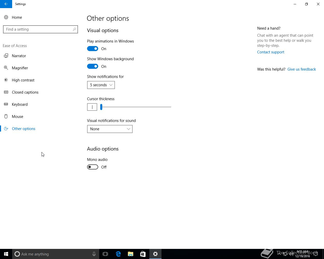This screenshot has height=259, width=324.
Task: Click the Cortana microphone icon
Action: point(94,254)
